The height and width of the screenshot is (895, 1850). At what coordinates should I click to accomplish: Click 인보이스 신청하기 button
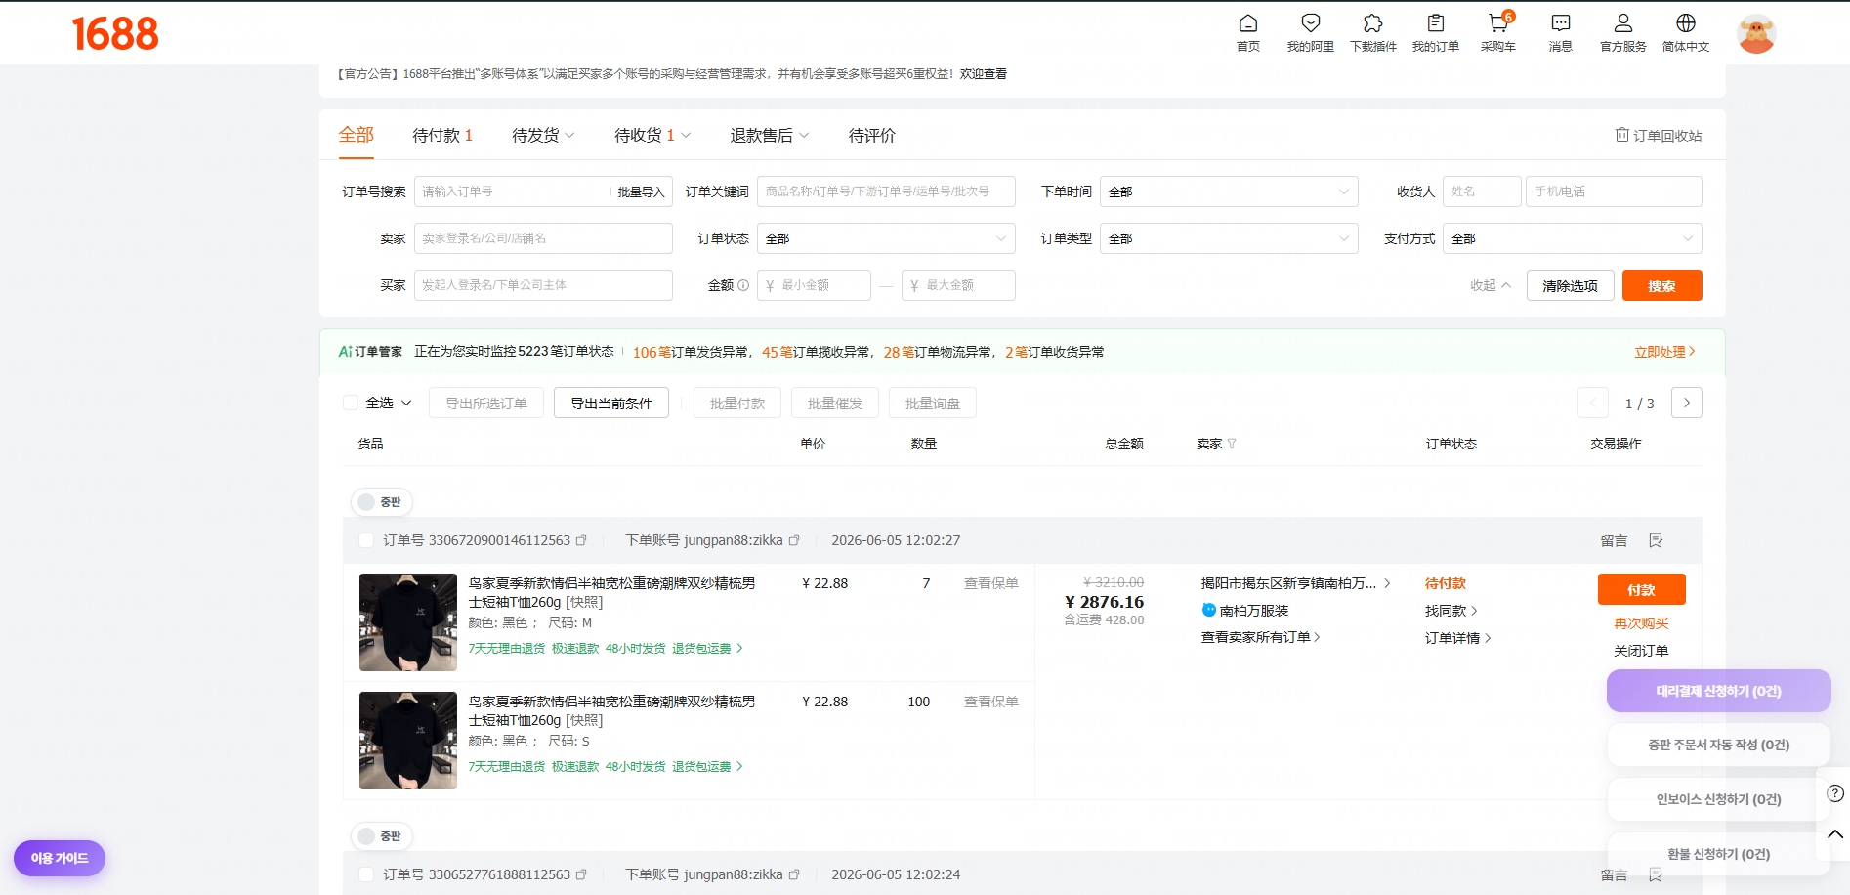tap(1718, 799)
